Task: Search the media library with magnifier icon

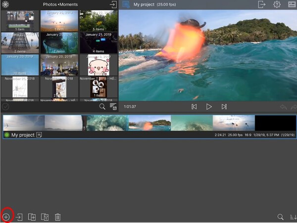Action: point(102,106)
